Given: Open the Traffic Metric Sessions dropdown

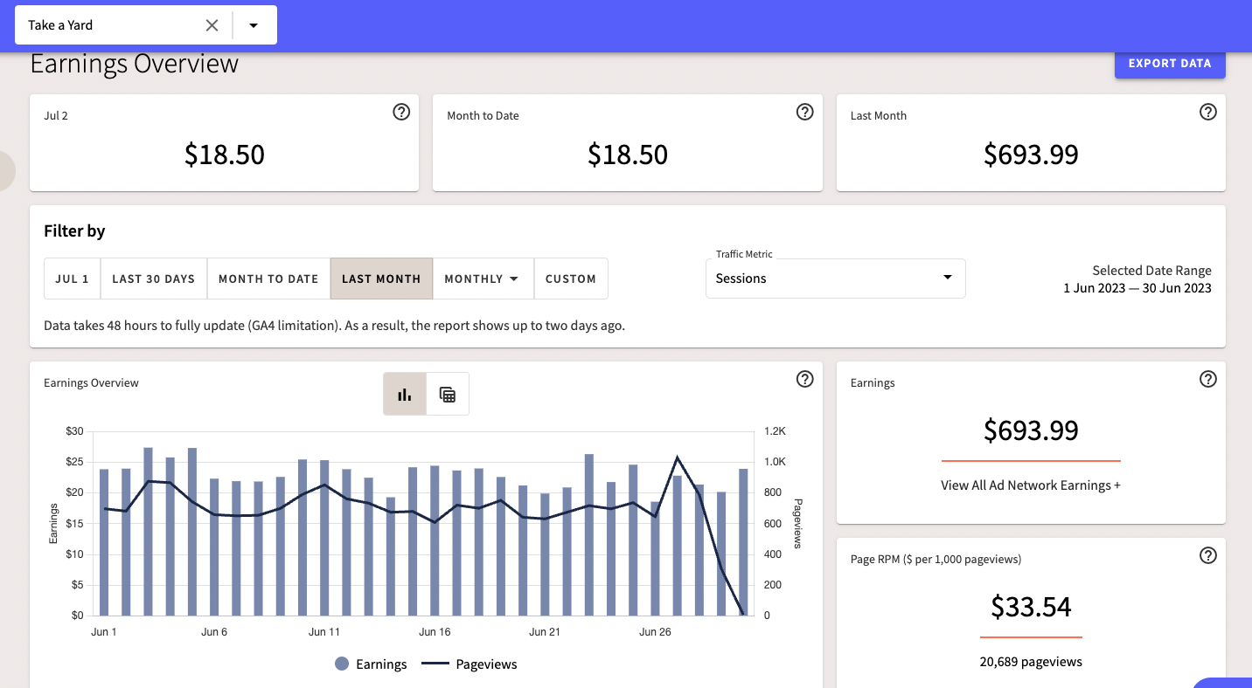Looking at the screenshot, I should (835, 279).
